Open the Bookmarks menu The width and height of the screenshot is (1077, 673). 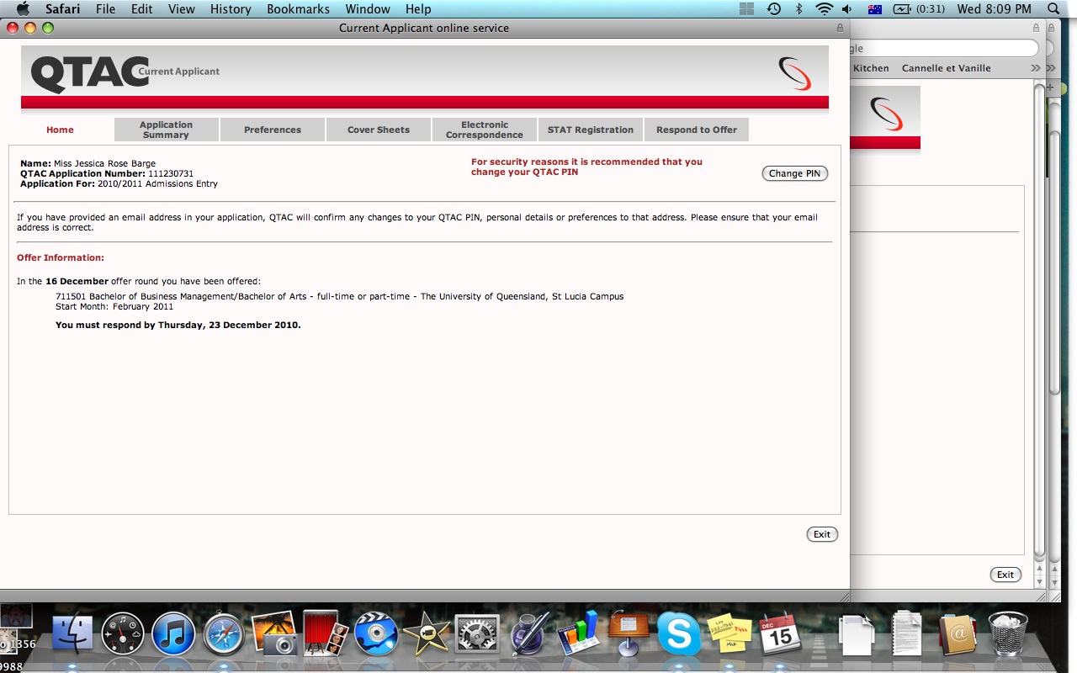coord(299,9)
